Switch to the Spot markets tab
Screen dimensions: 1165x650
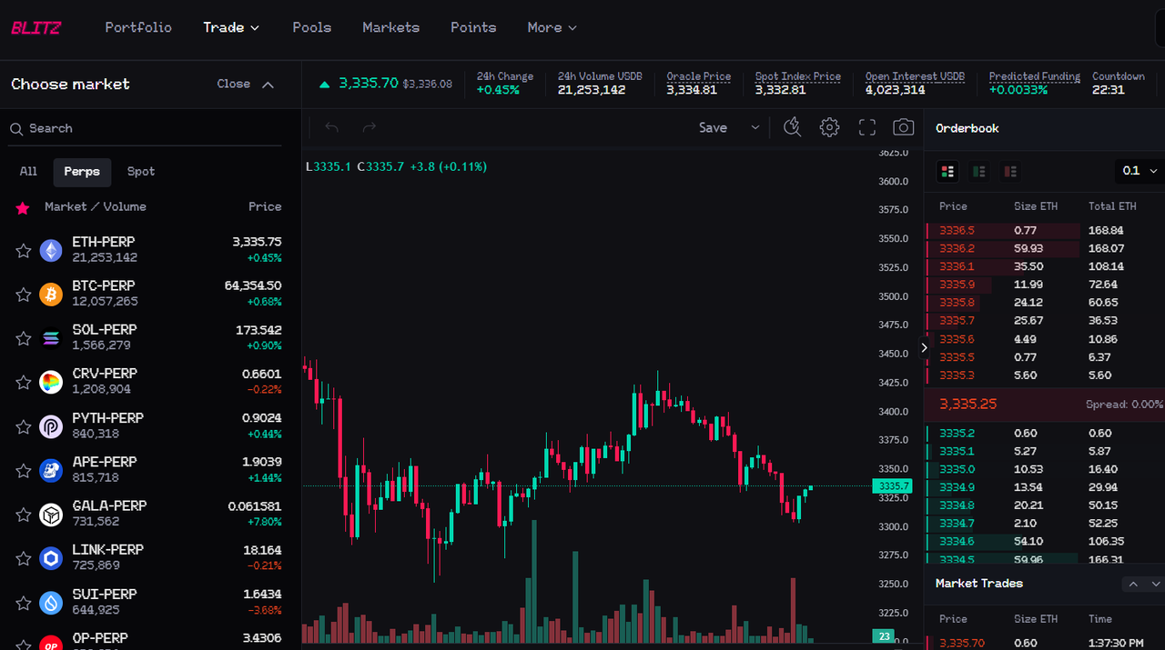pos(140,171)
